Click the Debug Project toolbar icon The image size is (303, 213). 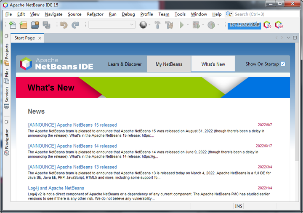coord(196,25)
